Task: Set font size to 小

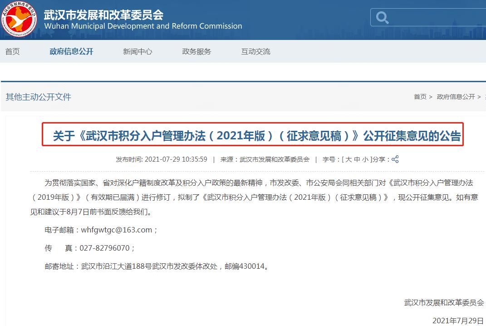Action: click(x=365, y=159)
